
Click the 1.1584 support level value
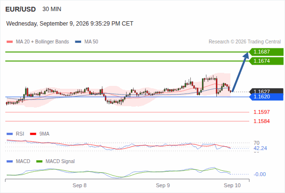[261, 121]
